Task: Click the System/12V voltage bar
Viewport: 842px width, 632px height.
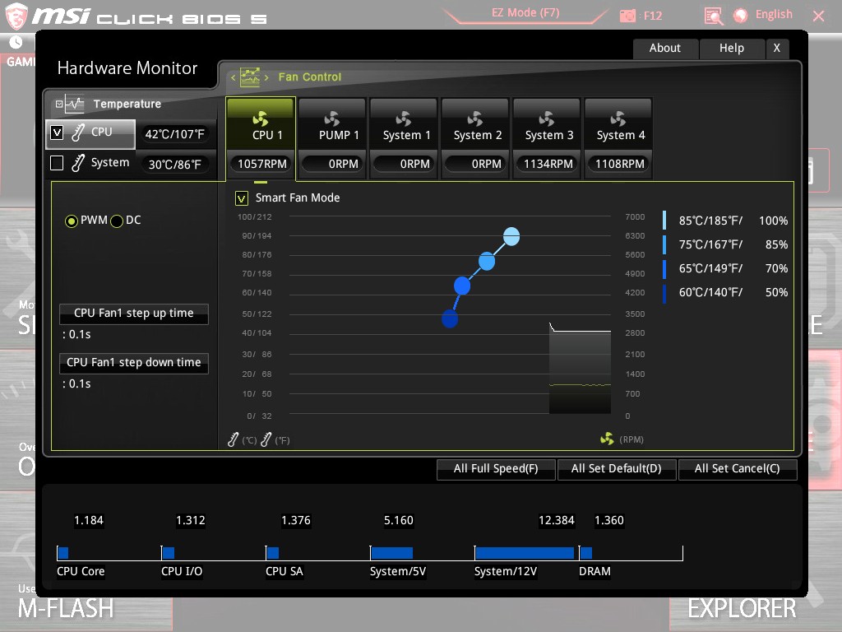Action: pyautogui.click(x=525, y=553)
